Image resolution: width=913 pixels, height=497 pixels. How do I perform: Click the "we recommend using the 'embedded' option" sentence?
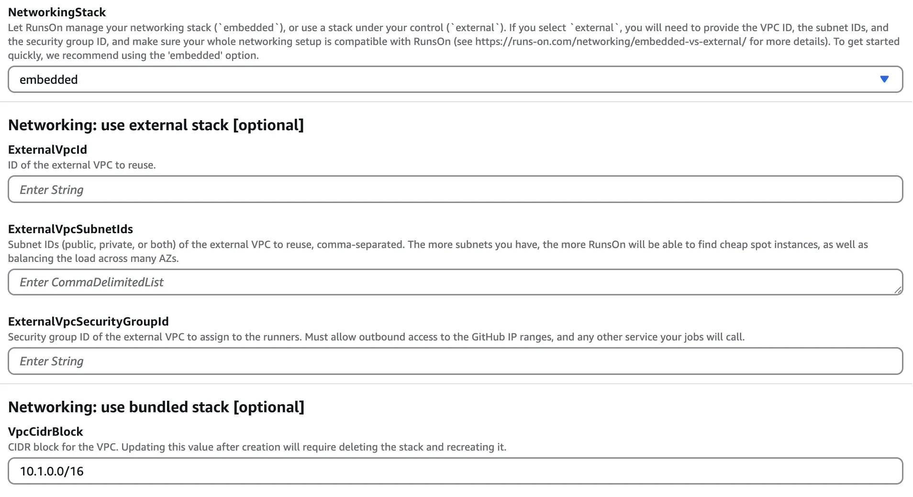[x=152, y=56]
